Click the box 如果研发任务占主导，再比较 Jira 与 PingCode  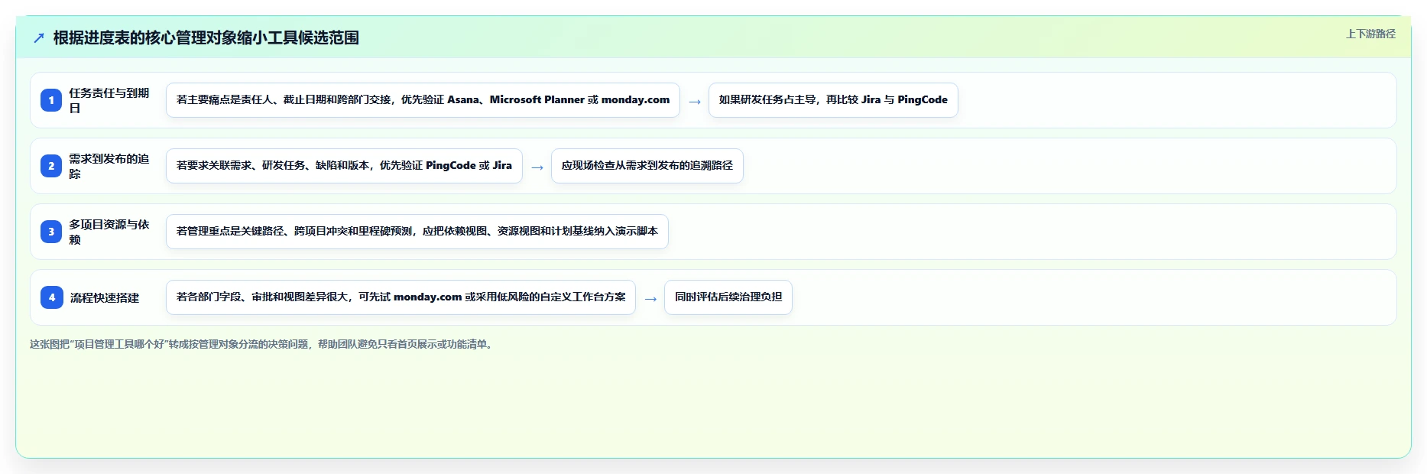tap(833, 100)
